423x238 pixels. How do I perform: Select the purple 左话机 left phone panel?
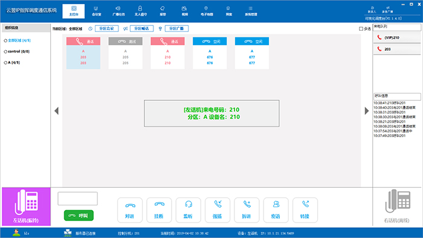26,207
